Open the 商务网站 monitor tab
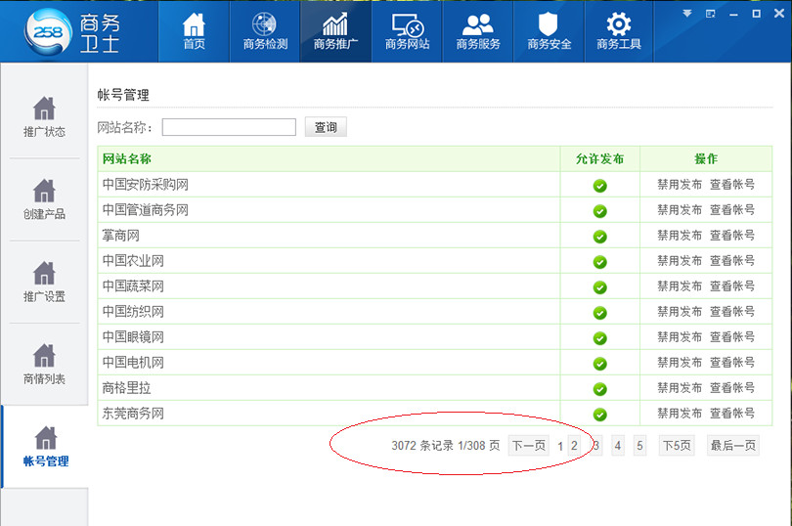The width and height of the screenshot is (792, 526). point(407,31)
